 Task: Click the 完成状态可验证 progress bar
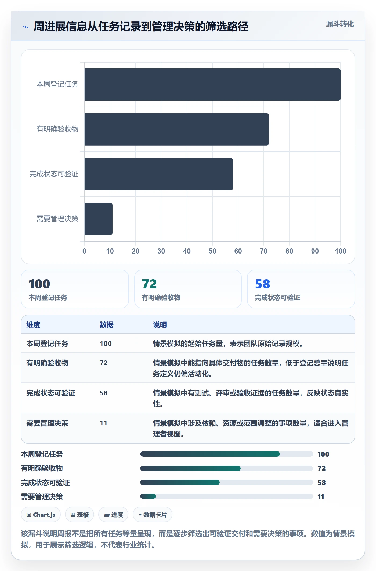click(x=226, y=482)
